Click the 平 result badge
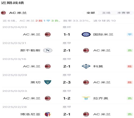 click(x=130, y=34)
